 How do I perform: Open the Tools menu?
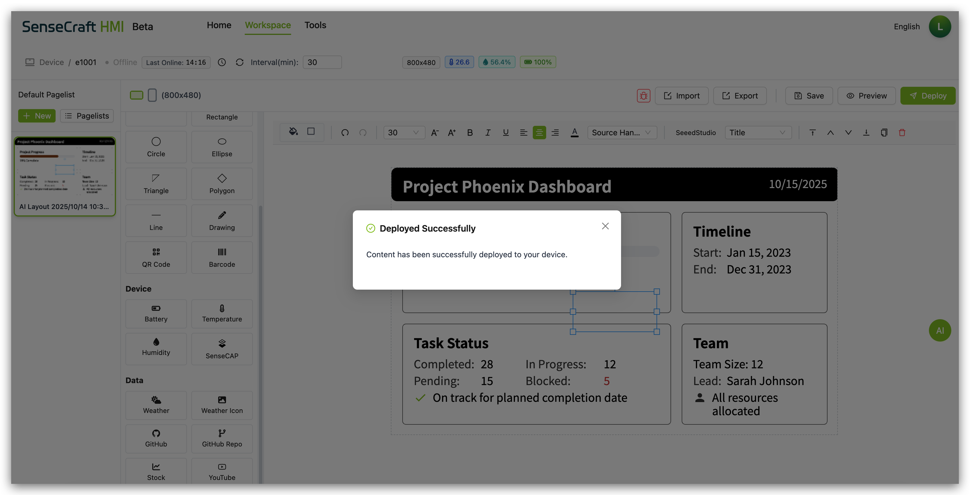pos(315,25)
